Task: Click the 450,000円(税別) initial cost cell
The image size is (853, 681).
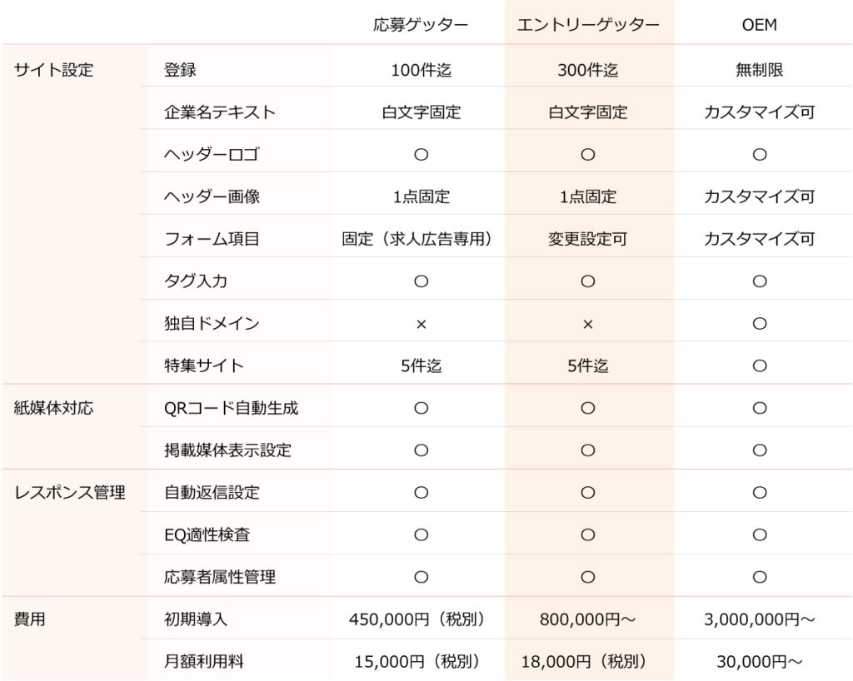Action: (x=417, y=619)
